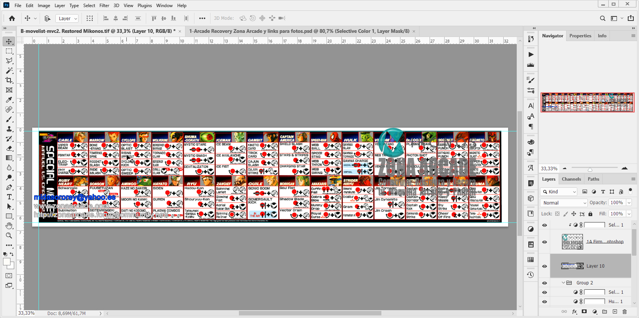
Task: Hide the Layer 10 layer
Action: pyautogui.click(x=544, y=266)
